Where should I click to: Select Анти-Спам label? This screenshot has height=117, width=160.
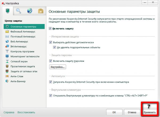coord(17,76)
